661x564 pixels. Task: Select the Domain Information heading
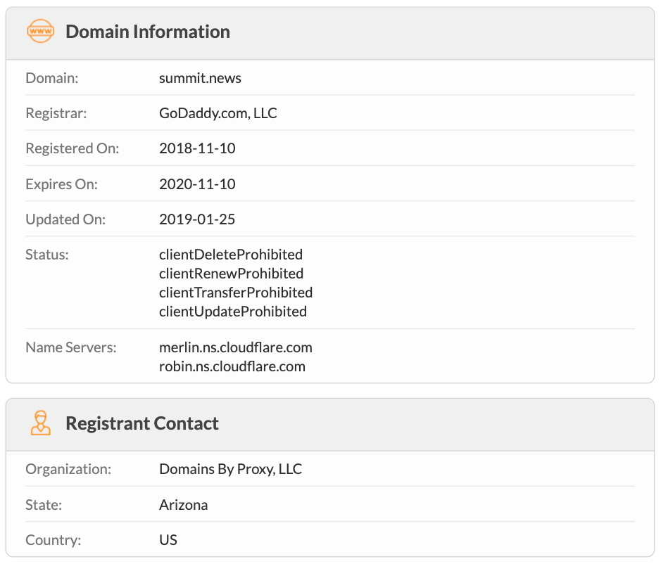[148, 32]
